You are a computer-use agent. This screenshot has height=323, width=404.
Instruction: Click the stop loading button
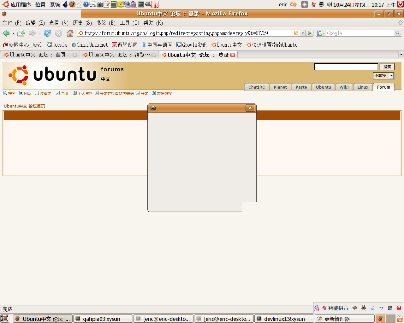(59, 33)
